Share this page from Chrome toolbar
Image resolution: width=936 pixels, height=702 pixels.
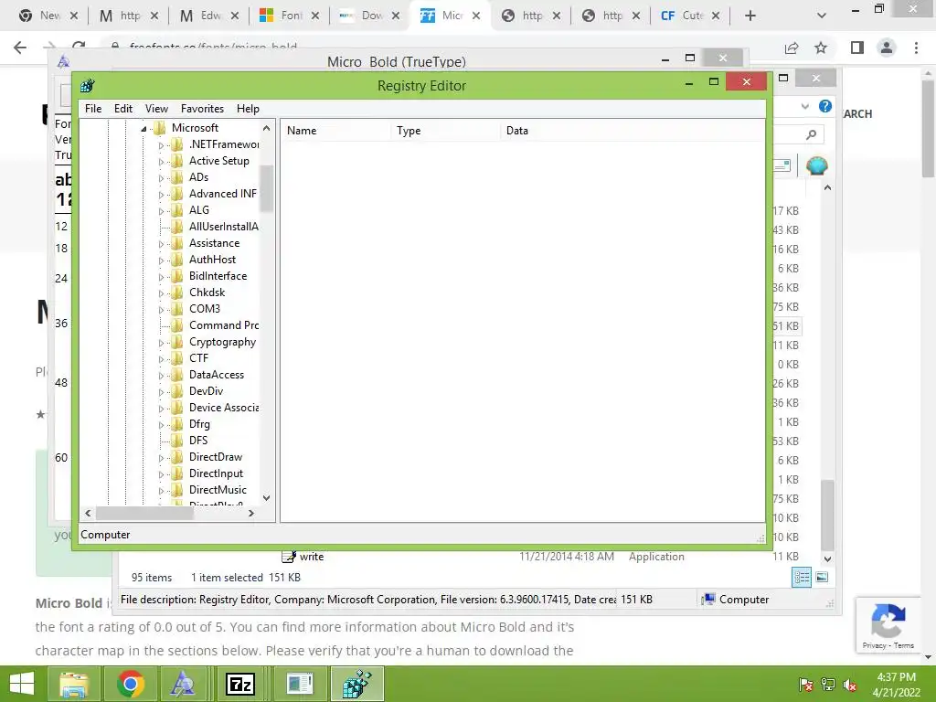point(792,48)
